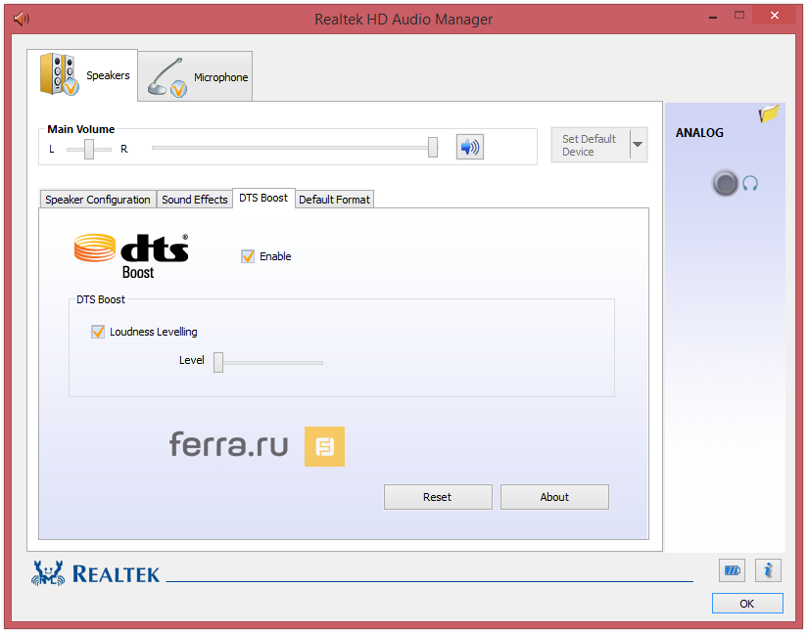Disable the Enable checkbox for DTS

pos(248,255)
